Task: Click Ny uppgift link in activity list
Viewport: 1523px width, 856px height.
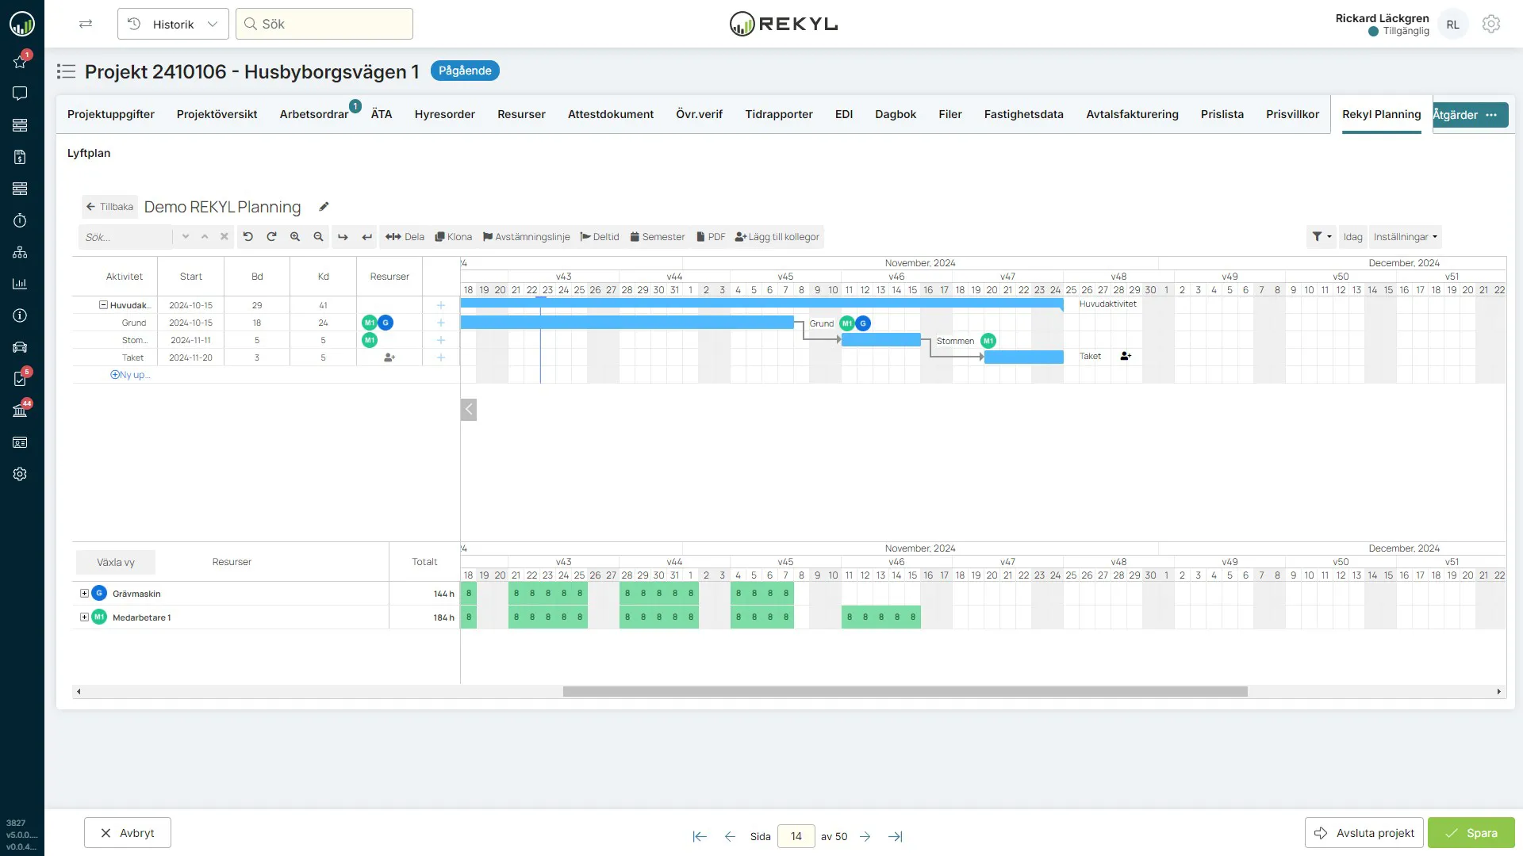Action: pyautogui.click(x=130, y=375)
